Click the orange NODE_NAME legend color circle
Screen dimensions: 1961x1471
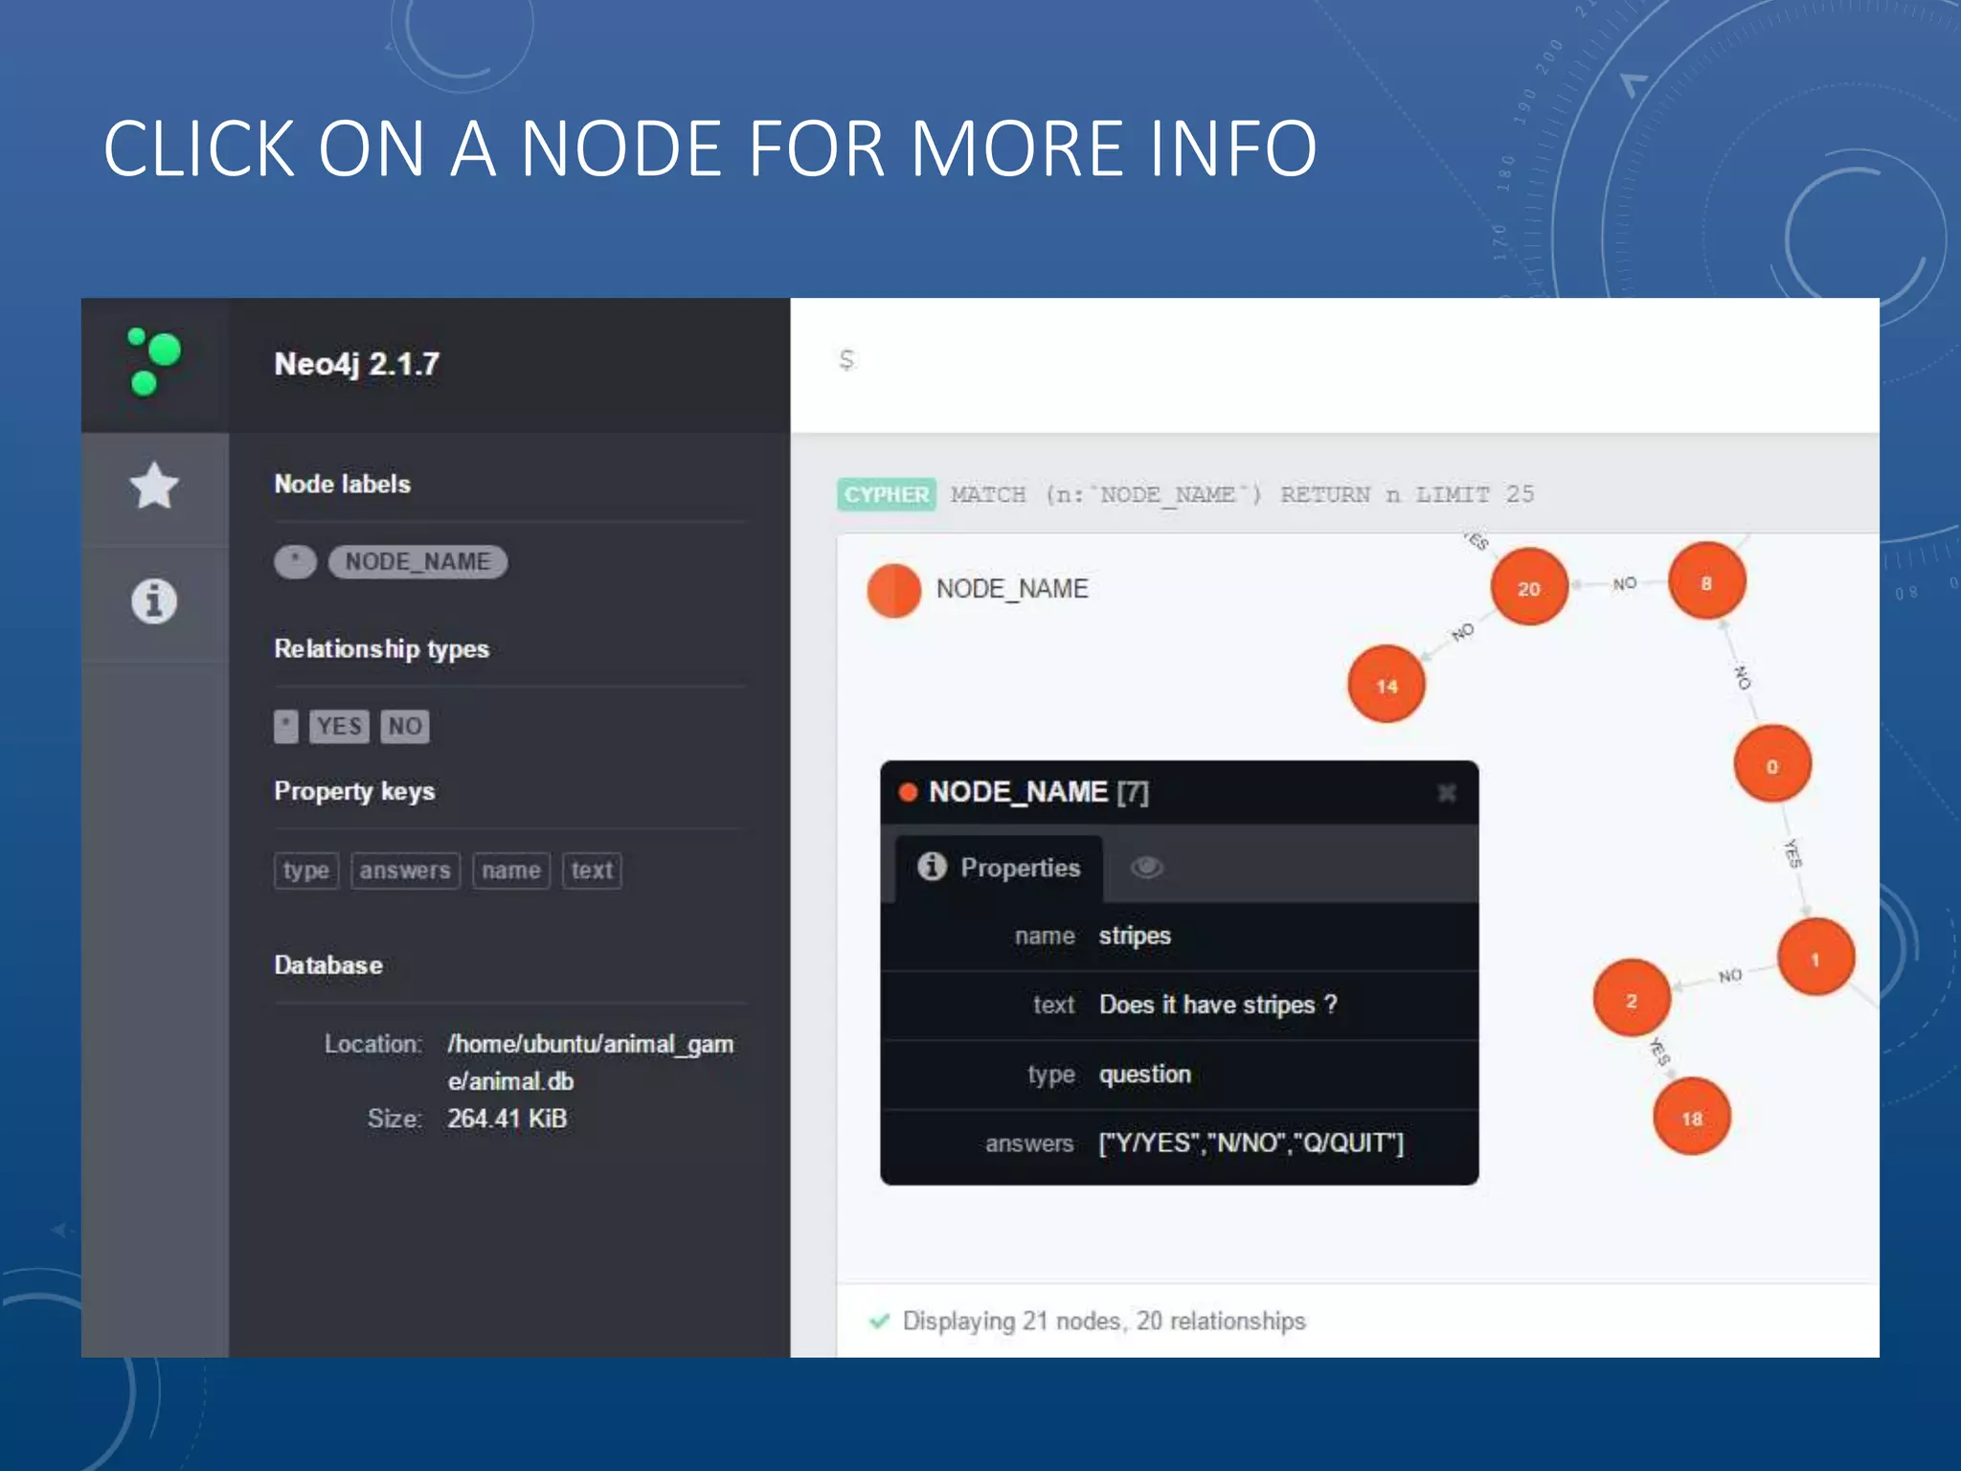(893, 590)
